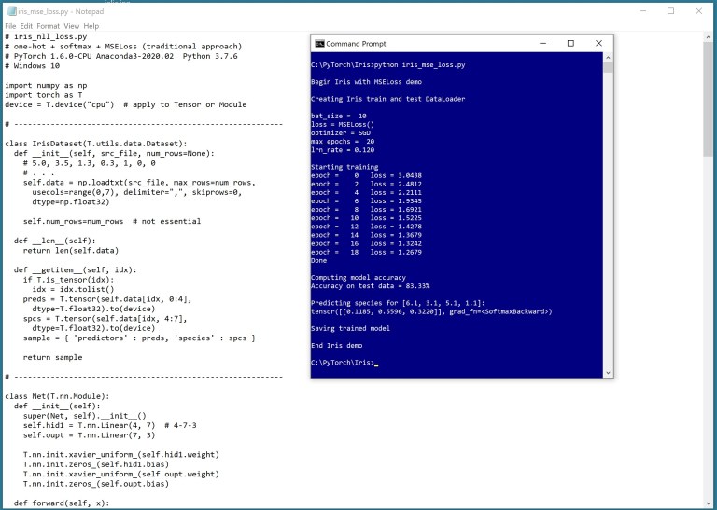717x510 pixels.
Task: Click the Notepad document icon in title bar
Action: [11, 11]
